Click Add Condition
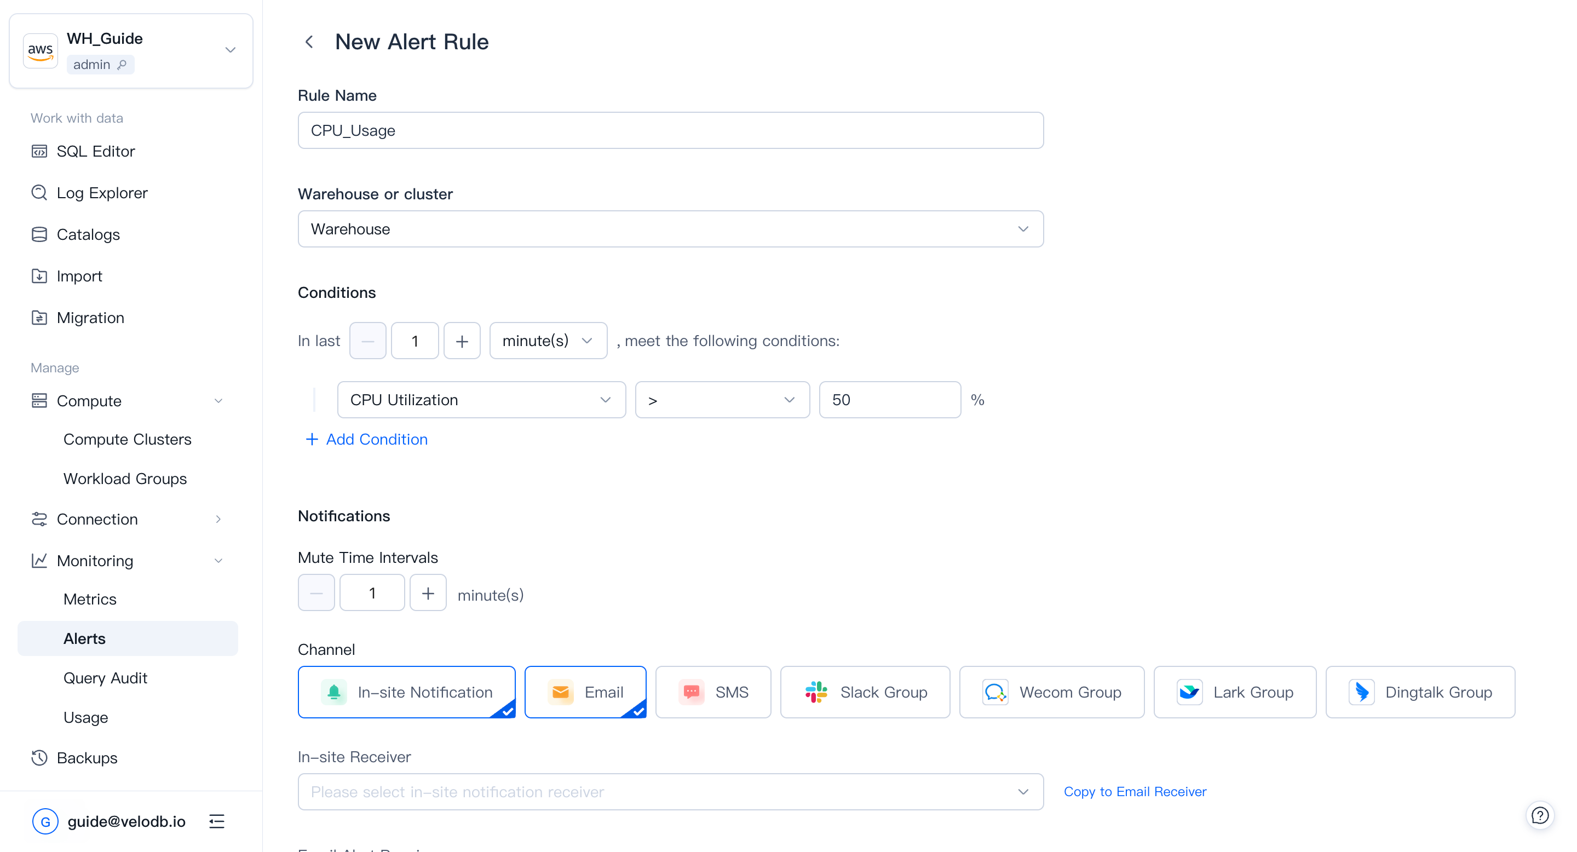 tap(367, 440)
